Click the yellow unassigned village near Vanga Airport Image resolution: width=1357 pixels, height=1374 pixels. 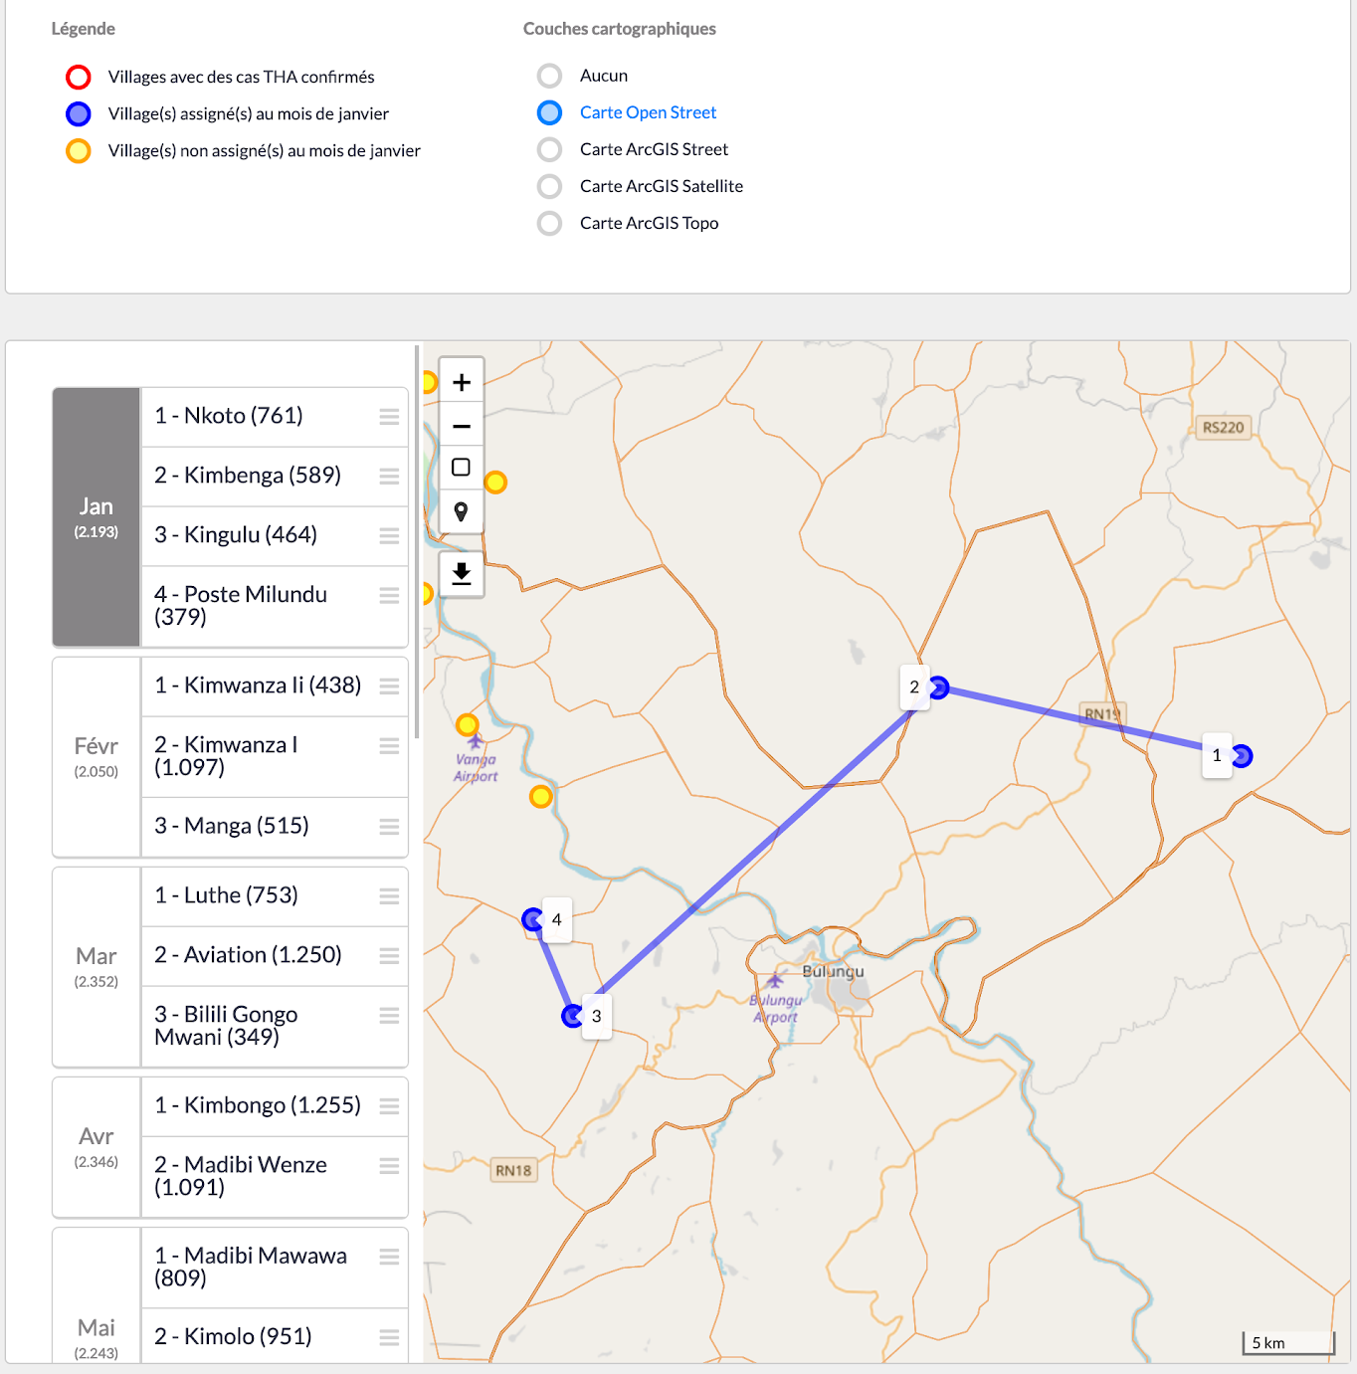point(467,724)
